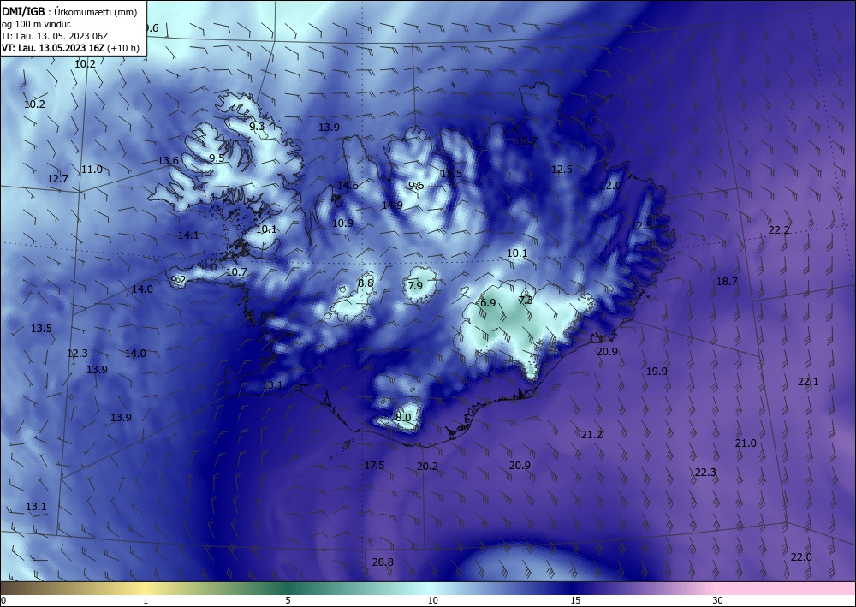Screen dimensions: 856x607
Task: Click the 12.7 value label
Action: (58, 178)
